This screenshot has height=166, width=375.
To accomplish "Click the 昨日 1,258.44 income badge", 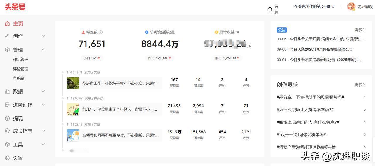I will 228,58.
